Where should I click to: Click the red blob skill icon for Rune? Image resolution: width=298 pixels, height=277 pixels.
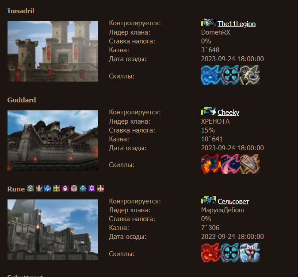pos(210,253)
